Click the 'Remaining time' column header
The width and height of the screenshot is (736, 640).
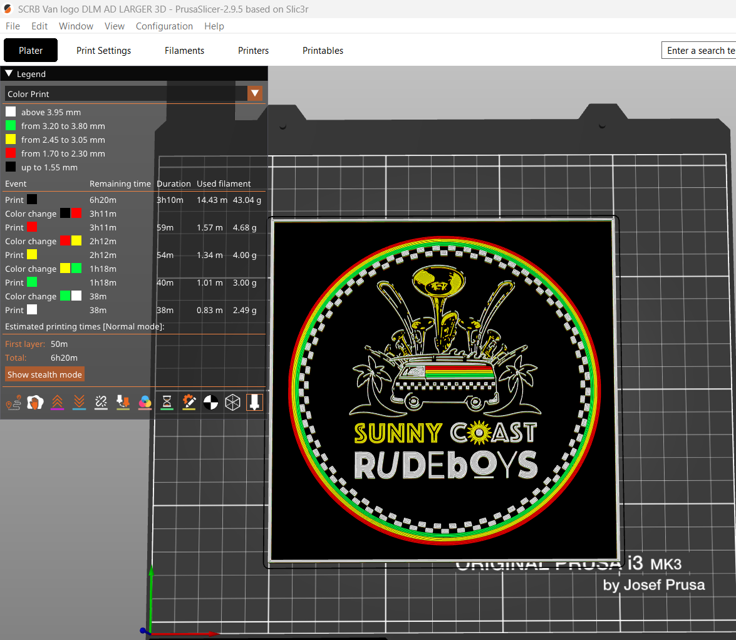click(120, 184)
